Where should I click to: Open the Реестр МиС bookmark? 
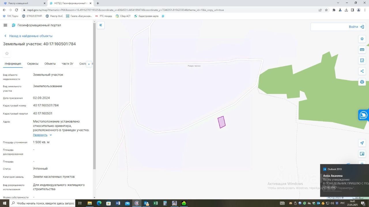click(x=54, y=16)
